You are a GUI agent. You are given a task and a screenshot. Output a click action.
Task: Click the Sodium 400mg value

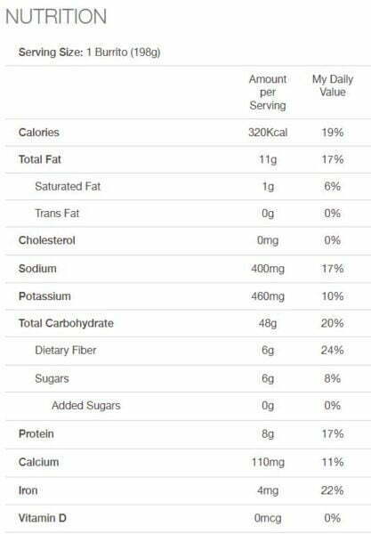(268, 269)
